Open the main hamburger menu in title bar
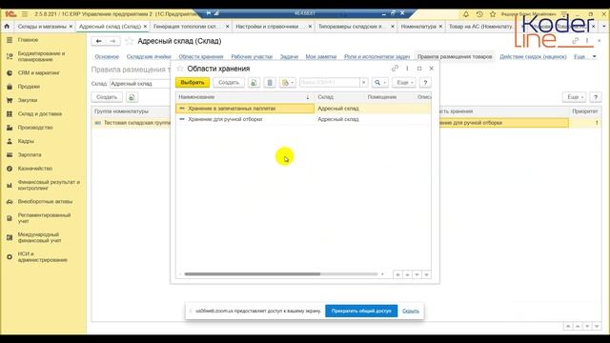Viewport: 610px width, 343px height. click(25, 14)
